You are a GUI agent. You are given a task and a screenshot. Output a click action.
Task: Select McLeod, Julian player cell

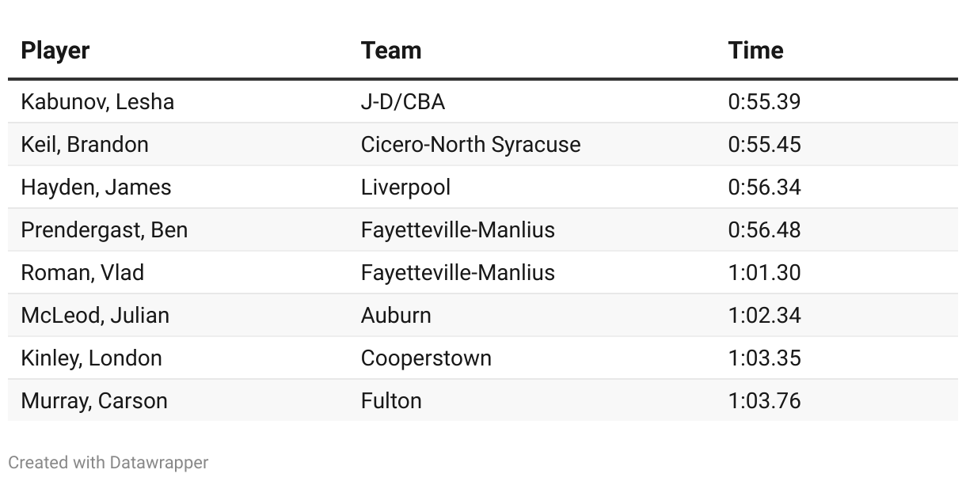[x=95, y=316]
